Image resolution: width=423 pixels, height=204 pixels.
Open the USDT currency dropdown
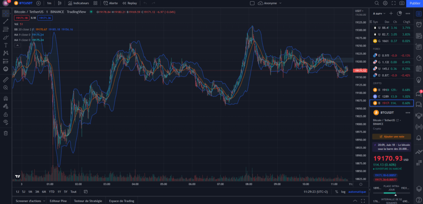click(x=359, y=11)
